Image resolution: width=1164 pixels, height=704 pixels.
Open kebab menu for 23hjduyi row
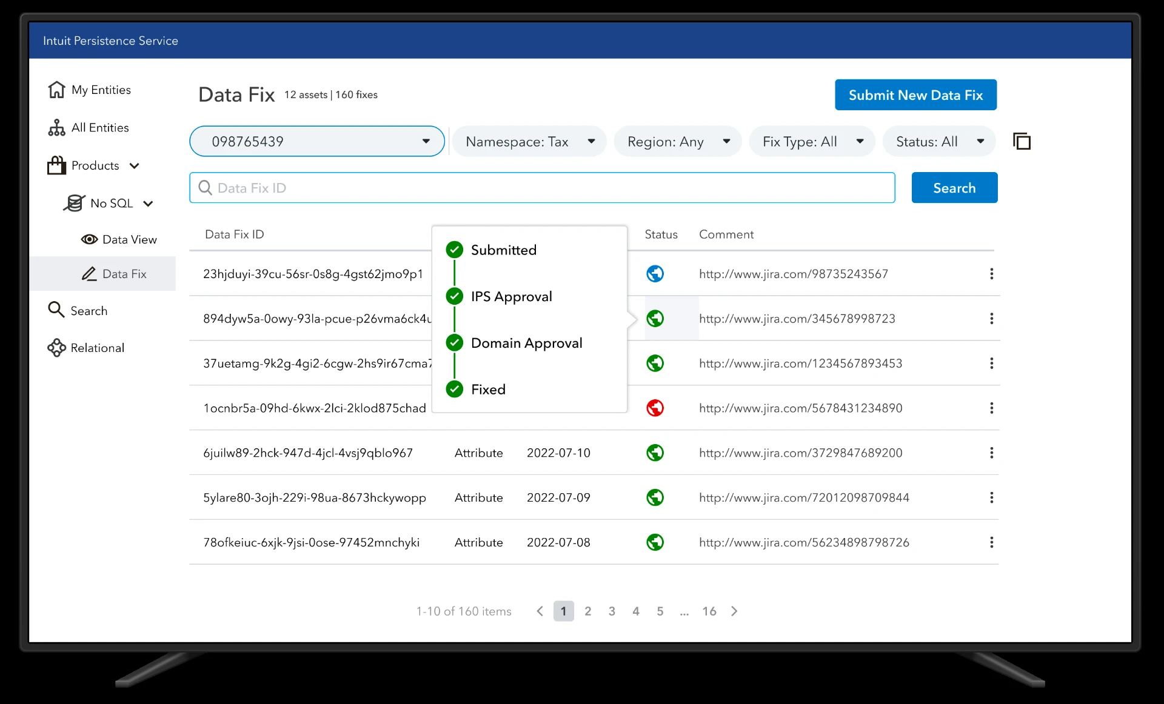pos(992,274)
